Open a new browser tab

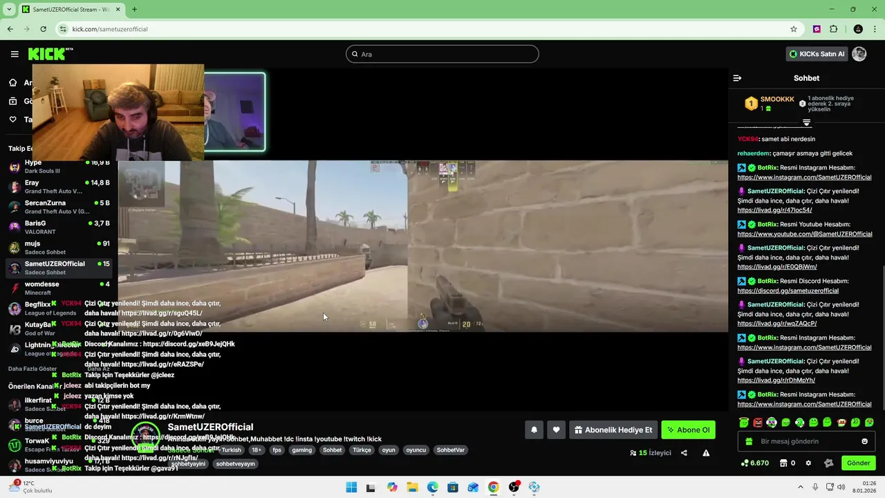(x=134, y=10)
